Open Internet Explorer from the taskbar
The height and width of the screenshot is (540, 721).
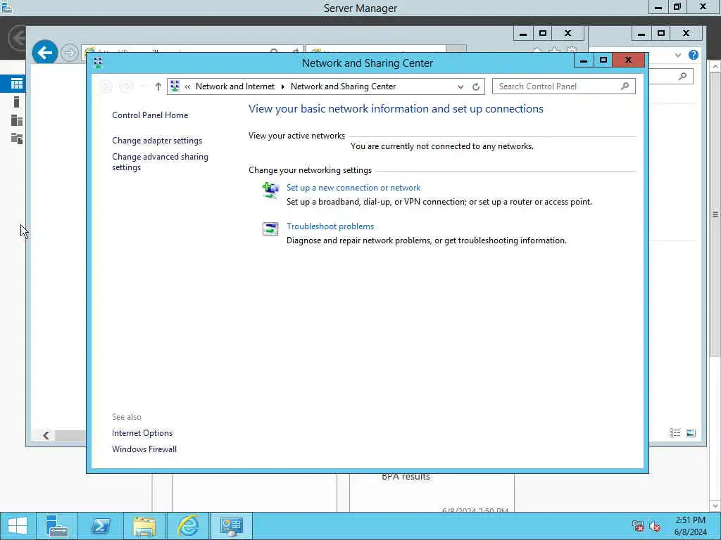pos(187,526)
